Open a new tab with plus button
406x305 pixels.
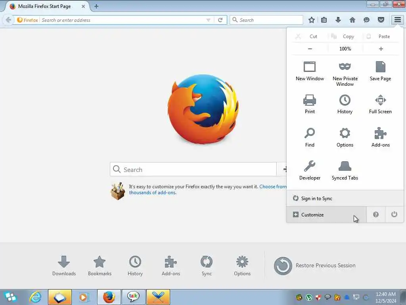click(96, 6)
